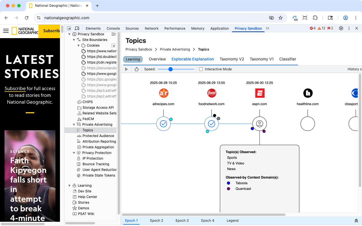Open the Demos page under Learning
362x226 pixels.
point(84,208)
